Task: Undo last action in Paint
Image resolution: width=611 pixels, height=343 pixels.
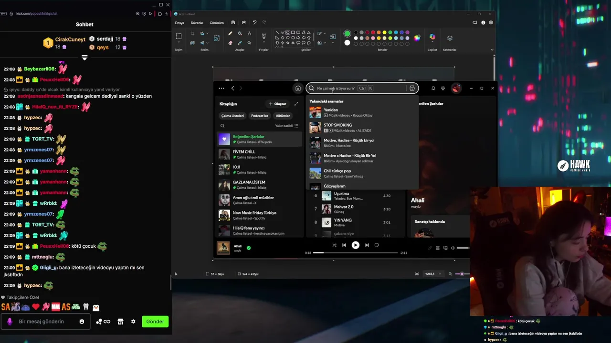Action: point(254,22)
